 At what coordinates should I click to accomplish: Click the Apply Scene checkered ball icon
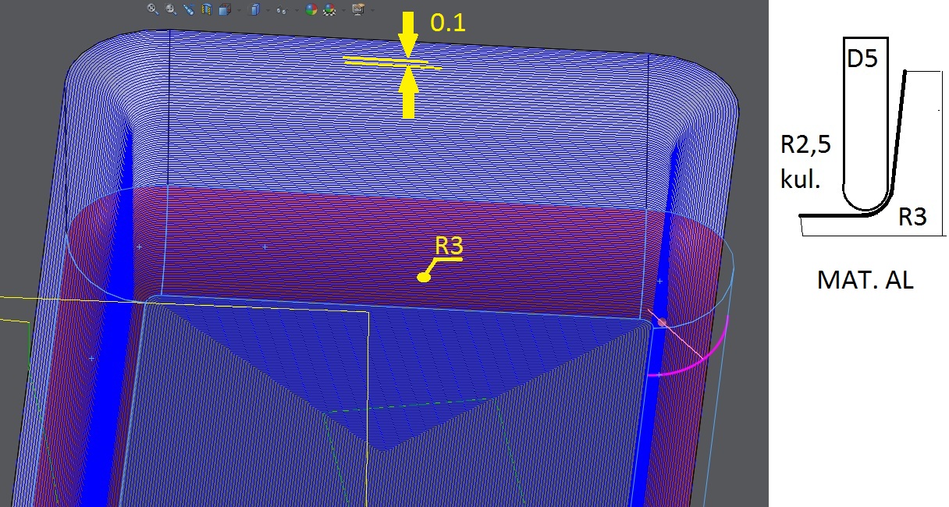pos(330,9)
